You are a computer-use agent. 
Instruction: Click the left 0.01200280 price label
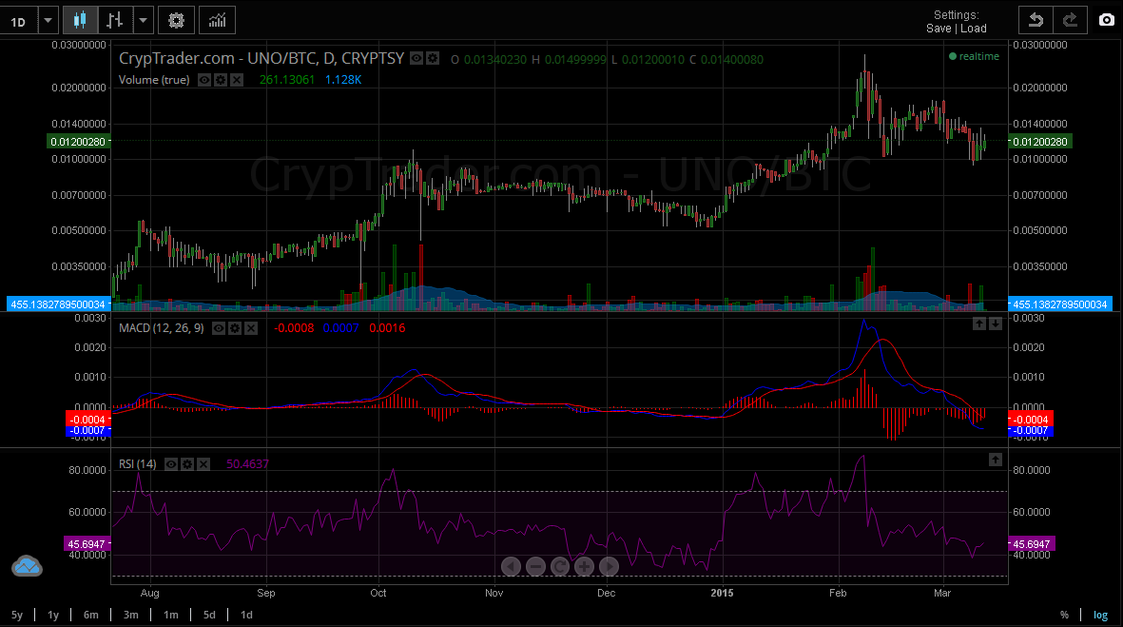pyautogui.click(x=78, y=142)
